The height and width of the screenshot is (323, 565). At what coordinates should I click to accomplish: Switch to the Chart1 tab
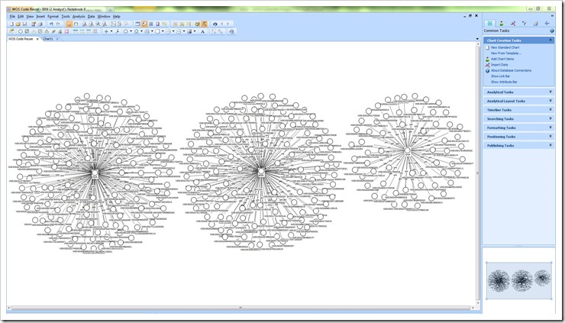(x=48, y=39)
